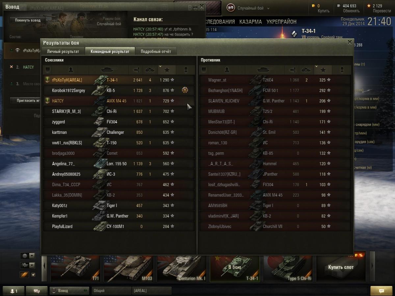Sort allies by player name column icon
Image resolution: width=395 pixels, height=296 pixels.
[x=70, y=70]
